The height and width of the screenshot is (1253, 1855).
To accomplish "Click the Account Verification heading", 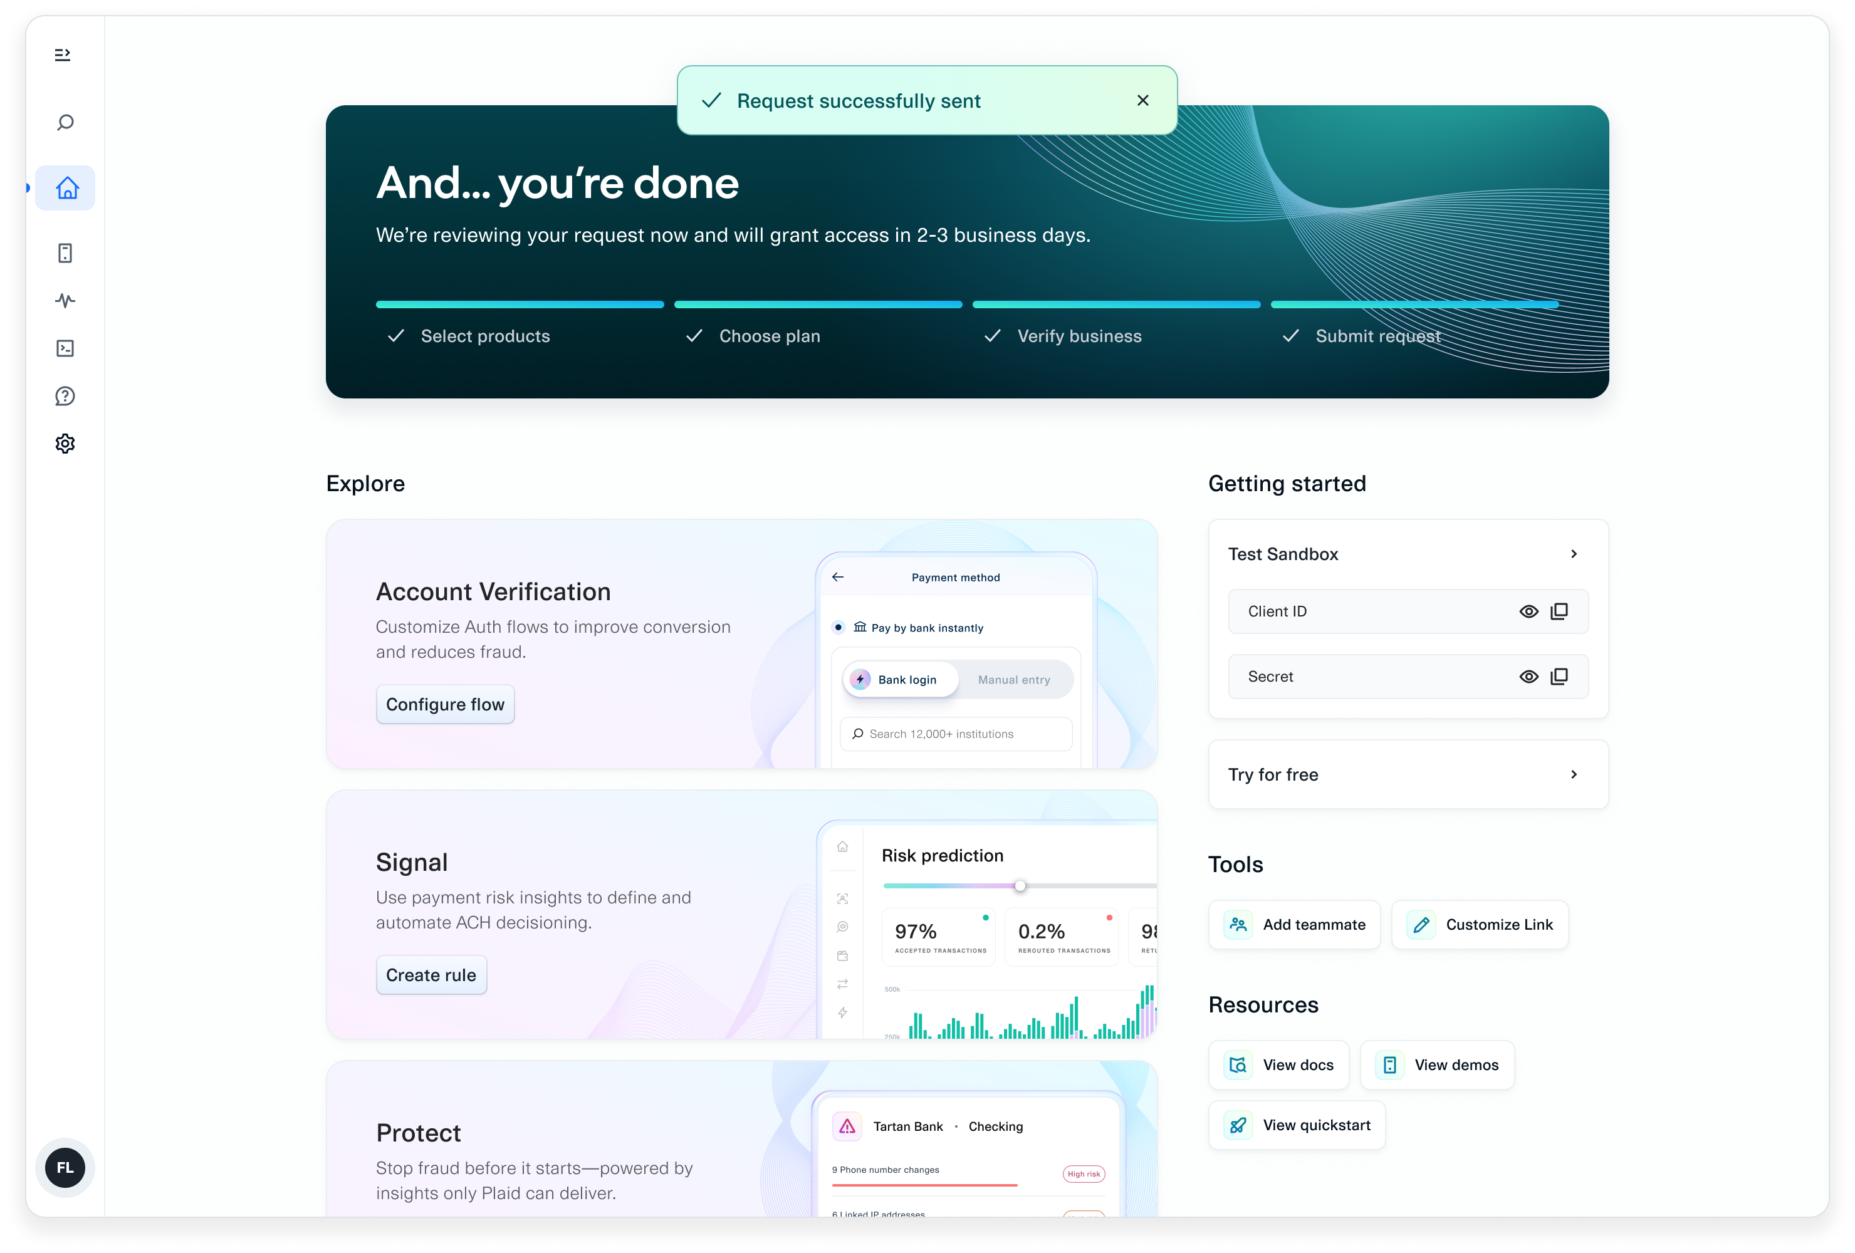I will tap(493, 591).
